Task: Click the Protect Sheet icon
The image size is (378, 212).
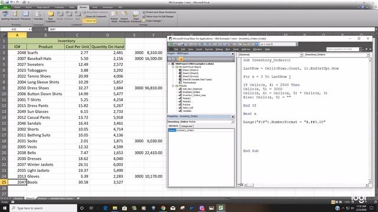Action: pos(114,16)
